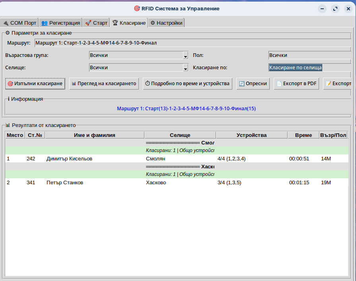Click the stopwatch icon on Подробно по време
Image resolution: width=356 pixels, height=281 pixels.
coord(147,84)
